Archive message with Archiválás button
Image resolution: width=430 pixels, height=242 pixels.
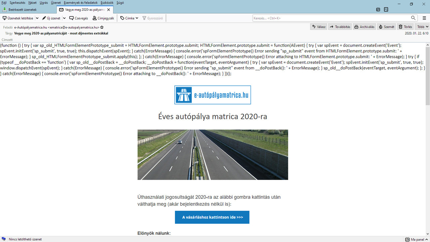[x=364, y=27]
